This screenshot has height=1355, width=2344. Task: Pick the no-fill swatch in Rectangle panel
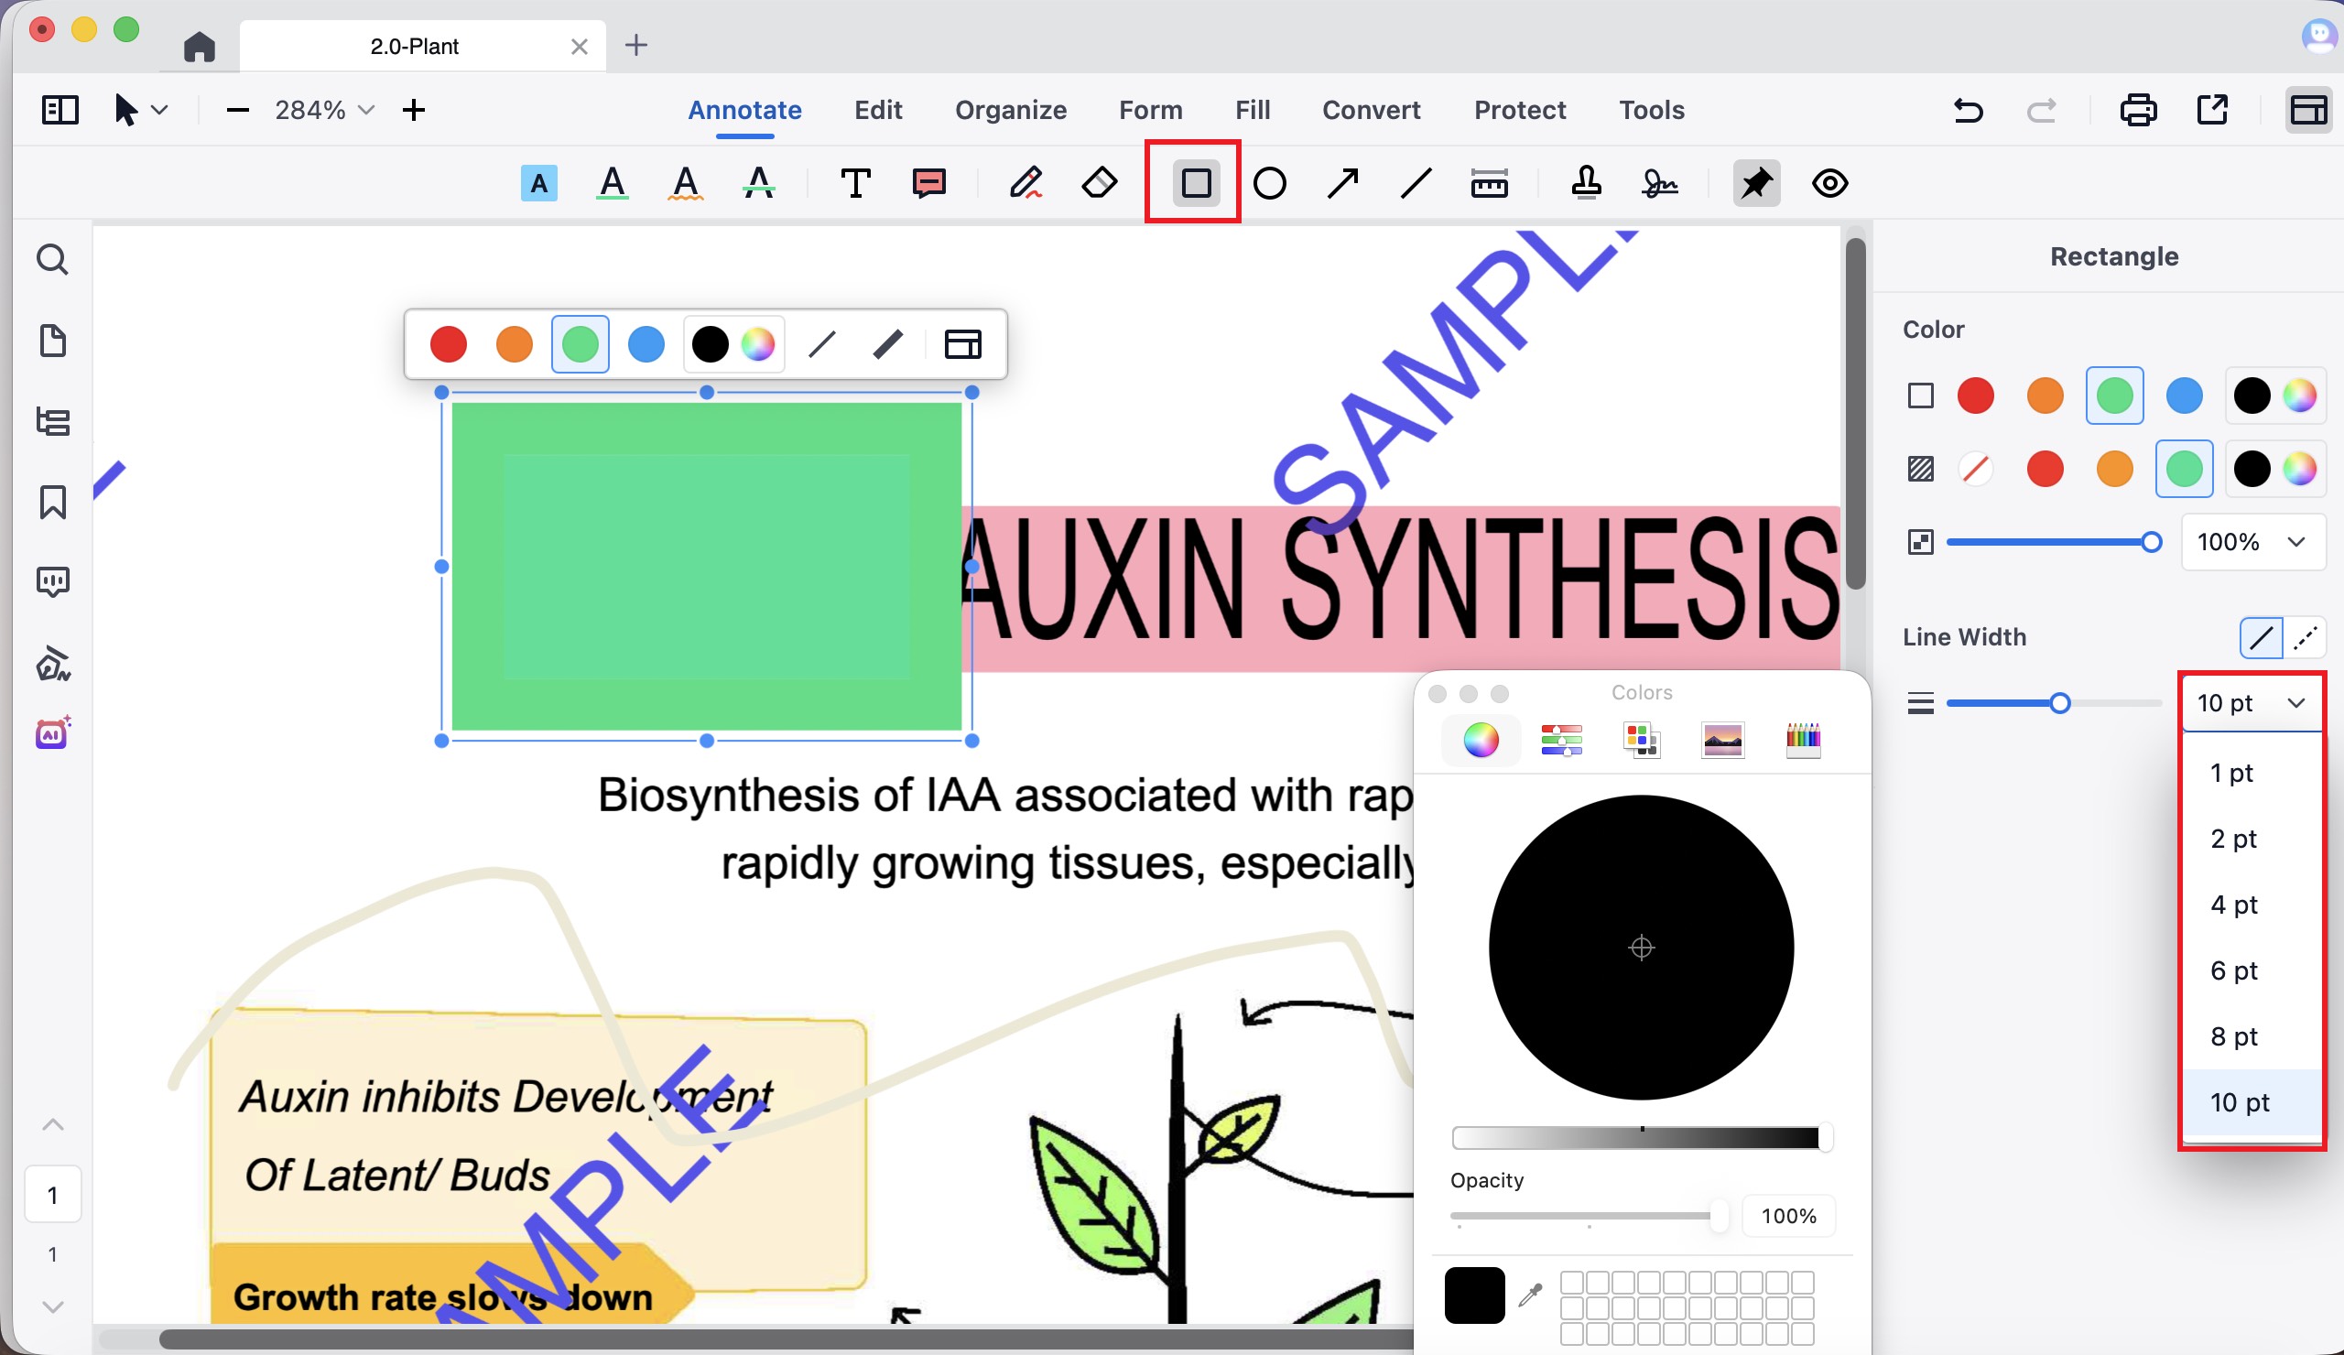[x=1976, y=470]
